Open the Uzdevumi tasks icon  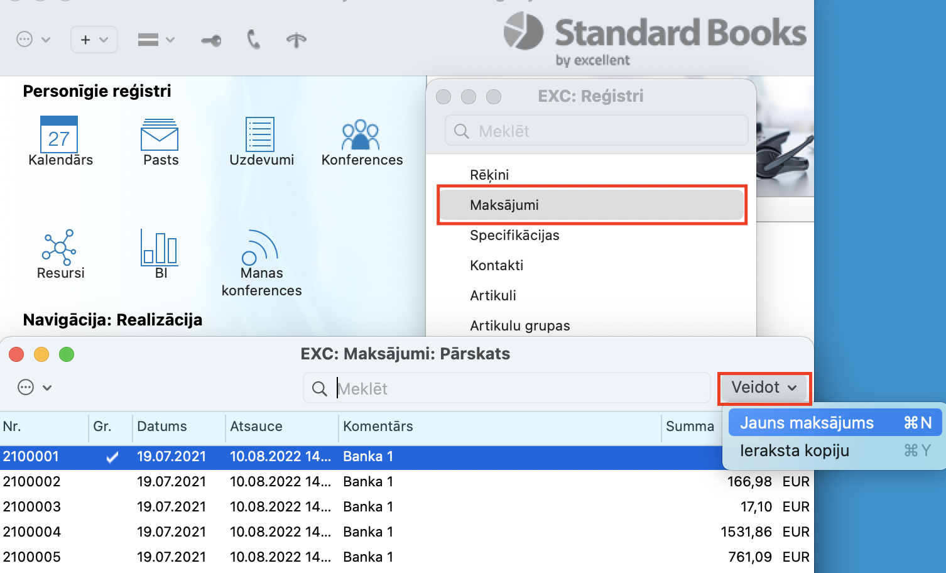pos(260,134)
